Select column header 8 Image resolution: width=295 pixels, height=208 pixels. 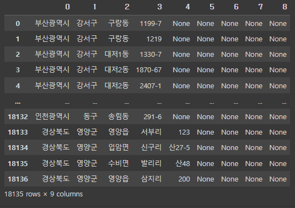[x=285, y=7]
